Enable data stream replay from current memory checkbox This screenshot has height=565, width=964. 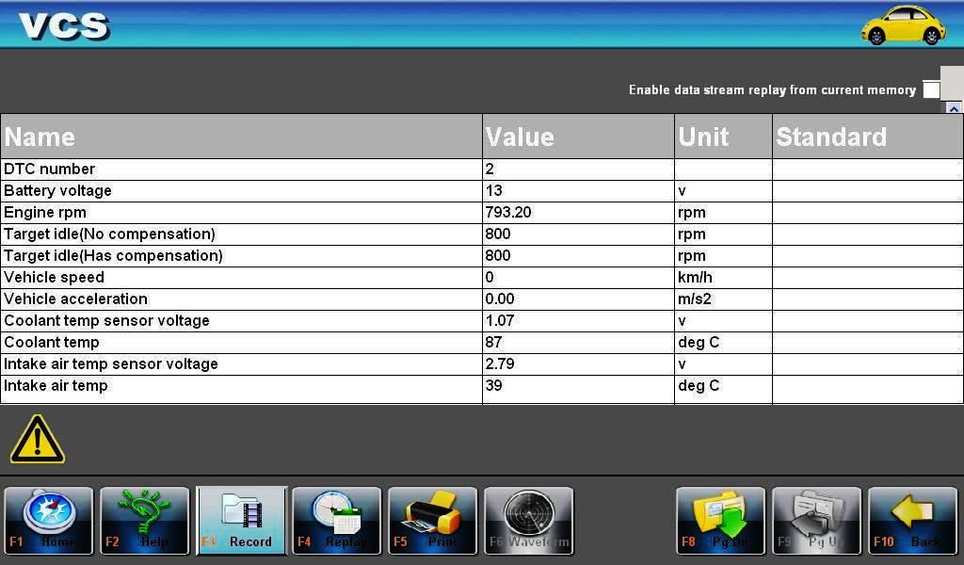pyautogui.click(x=931, y=89)
